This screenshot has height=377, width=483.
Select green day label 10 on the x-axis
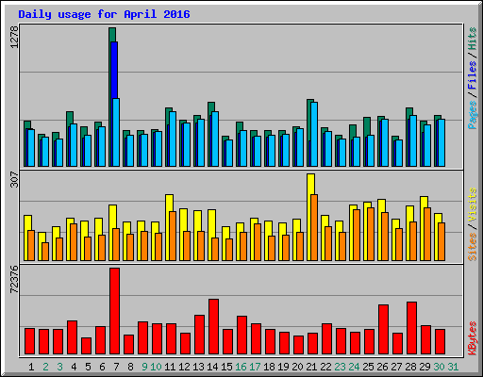pyautogui.click(x=156, y=367)
